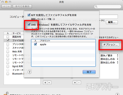The image size is (123, 95).
Task: Toggle the apple account checkbox
Action: coord(35,44)
